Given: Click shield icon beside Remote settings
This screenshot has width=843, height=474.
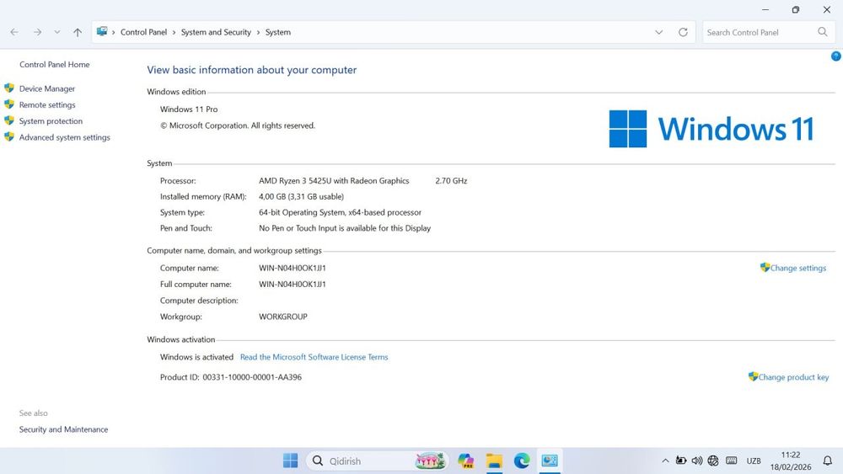Looking at the screenshot, I should click(x=9, y=104).
